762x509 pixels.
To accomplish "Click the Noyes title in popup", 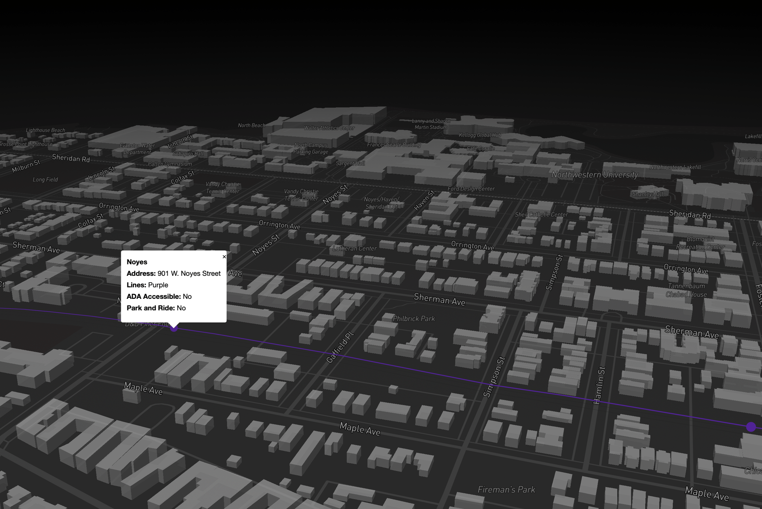I will (137, 262).
